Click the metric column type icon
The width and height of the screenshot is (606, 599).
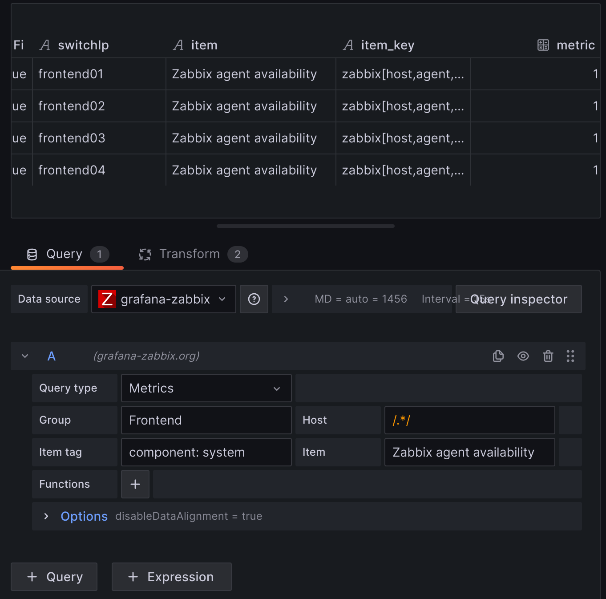[x=543, y=45]
